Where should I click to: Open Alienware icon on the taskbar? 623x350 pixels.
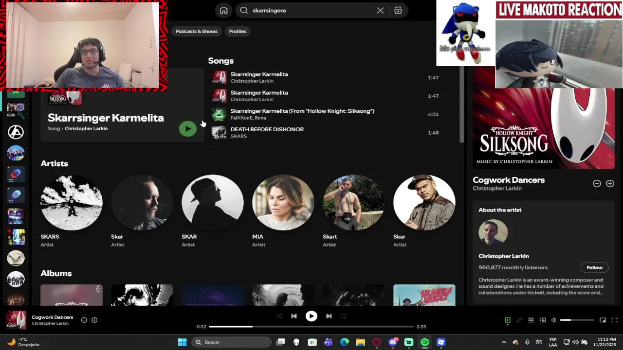click(x=296, y=342)
